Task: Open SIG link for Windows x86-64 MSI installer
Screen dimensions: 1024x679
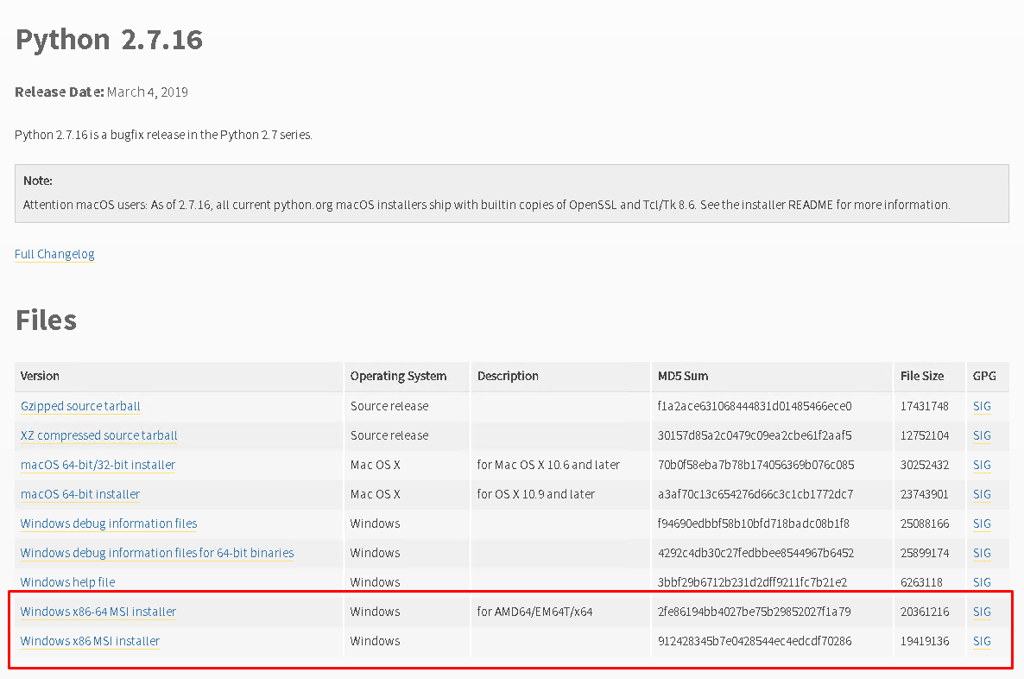Action: point(982,612)
